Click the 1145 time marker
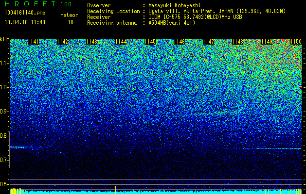306x194 pixels. point(150,42)
